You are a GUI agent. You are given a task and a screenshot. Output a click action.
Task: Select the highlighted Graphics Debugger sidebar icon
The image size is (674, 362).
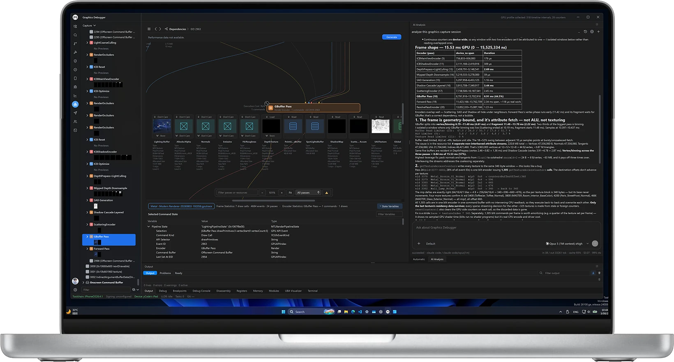point(75,104)
